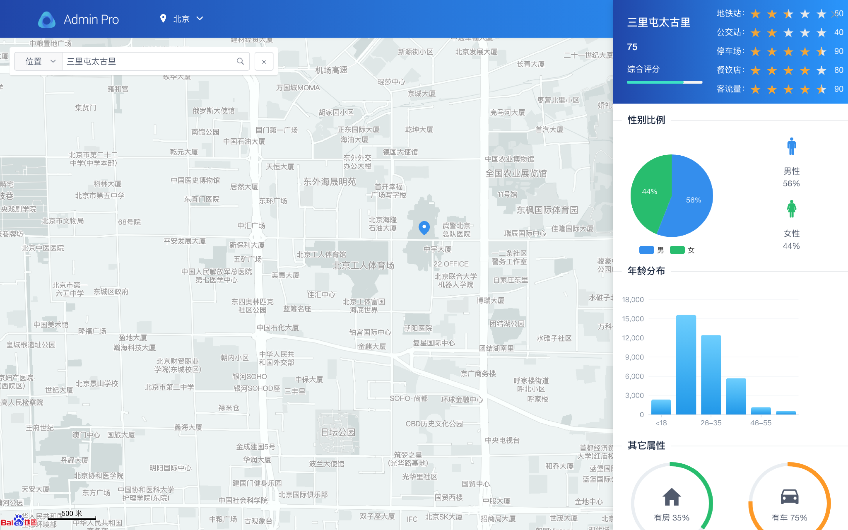
Task: Click the 国贸中心 map label
Action: 476,484
